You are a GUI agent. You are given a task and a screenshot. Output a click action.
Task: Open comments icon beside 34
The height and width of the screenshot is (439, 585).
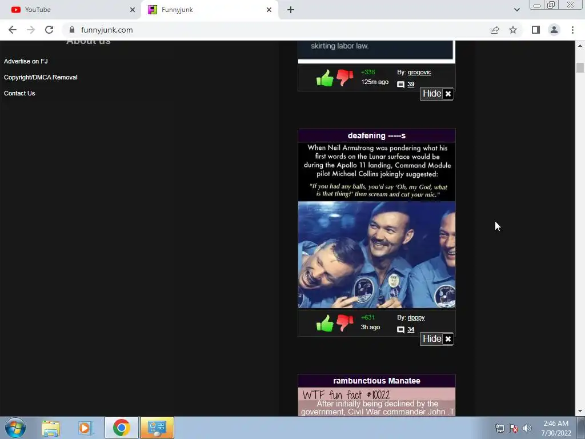pyautogui.click(x=400, y=330)
